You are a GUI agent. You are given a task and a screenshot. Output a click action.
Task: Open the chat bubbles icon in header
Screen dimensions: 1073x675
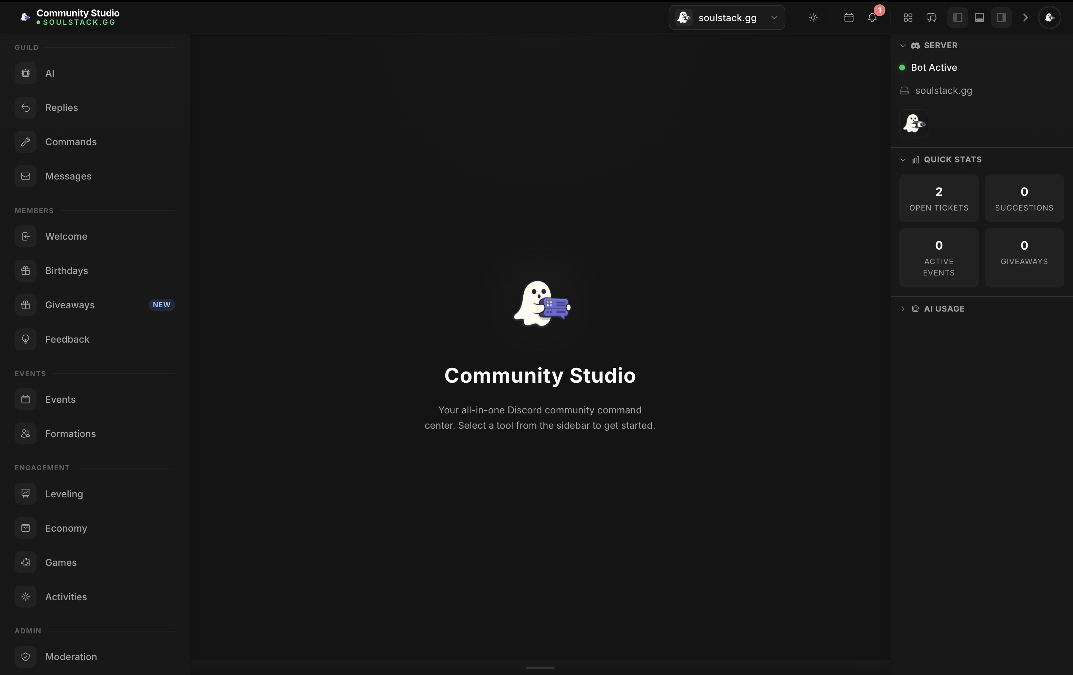point(931,18)
